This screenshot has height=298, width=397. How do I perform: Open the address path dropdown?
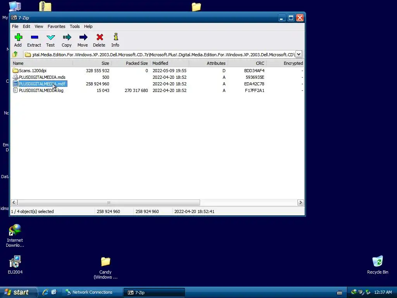[299, 54]
